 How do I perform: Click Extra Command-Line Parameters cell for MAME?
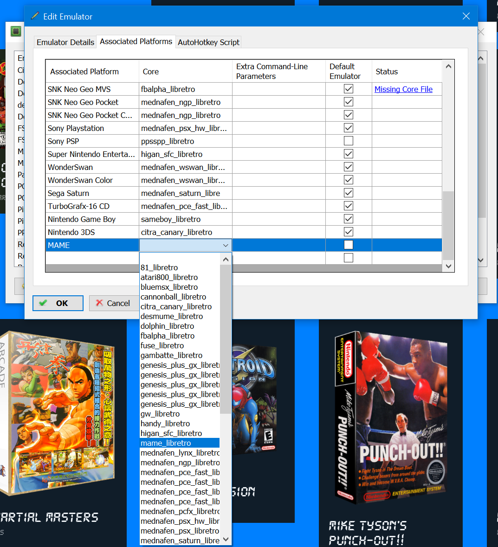click(278, 245)
